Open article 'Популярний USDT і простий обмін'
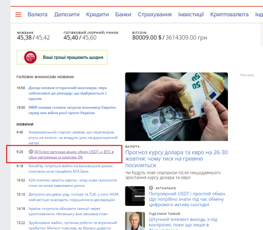Image resolution: width=263 pixels, height=230 pixels. click(x=187, y=199)
